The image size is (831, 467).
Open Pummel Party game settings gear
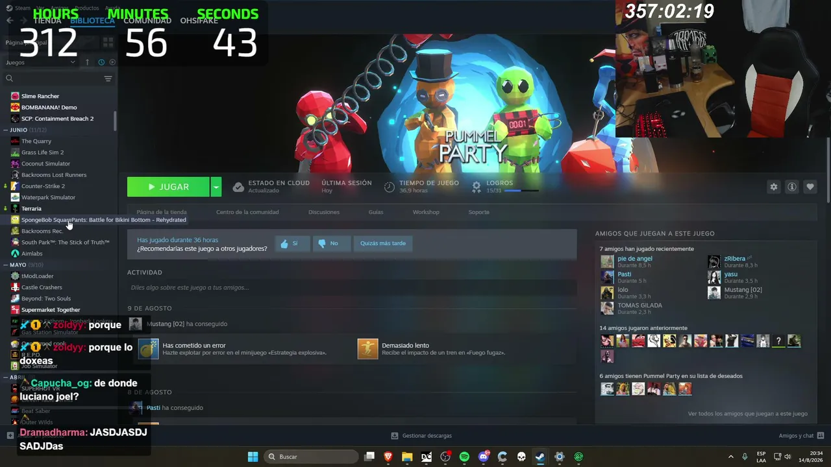tap(773, 187)
